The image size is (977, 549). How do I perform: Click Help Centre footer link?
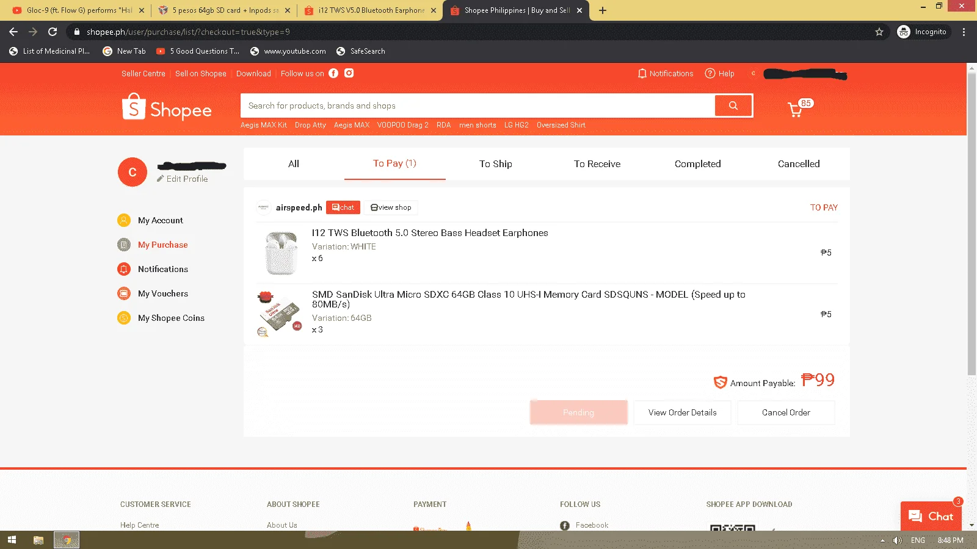click(x=140, y=525)
